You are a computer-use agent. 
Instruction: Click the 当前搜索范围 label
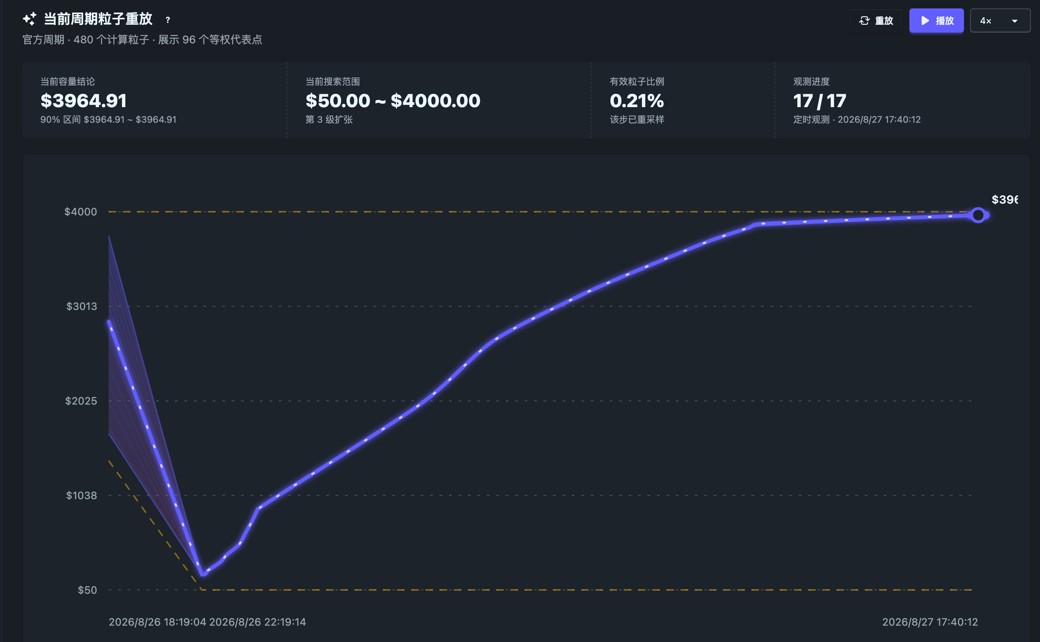(x=333, y=82)
